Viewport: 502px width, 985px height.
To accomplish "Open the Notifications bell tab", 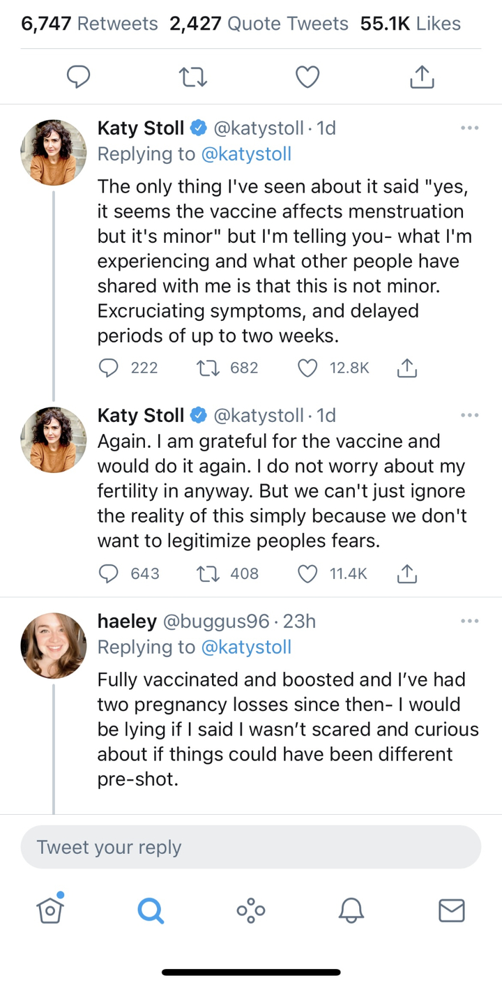I will pos(351,910).
